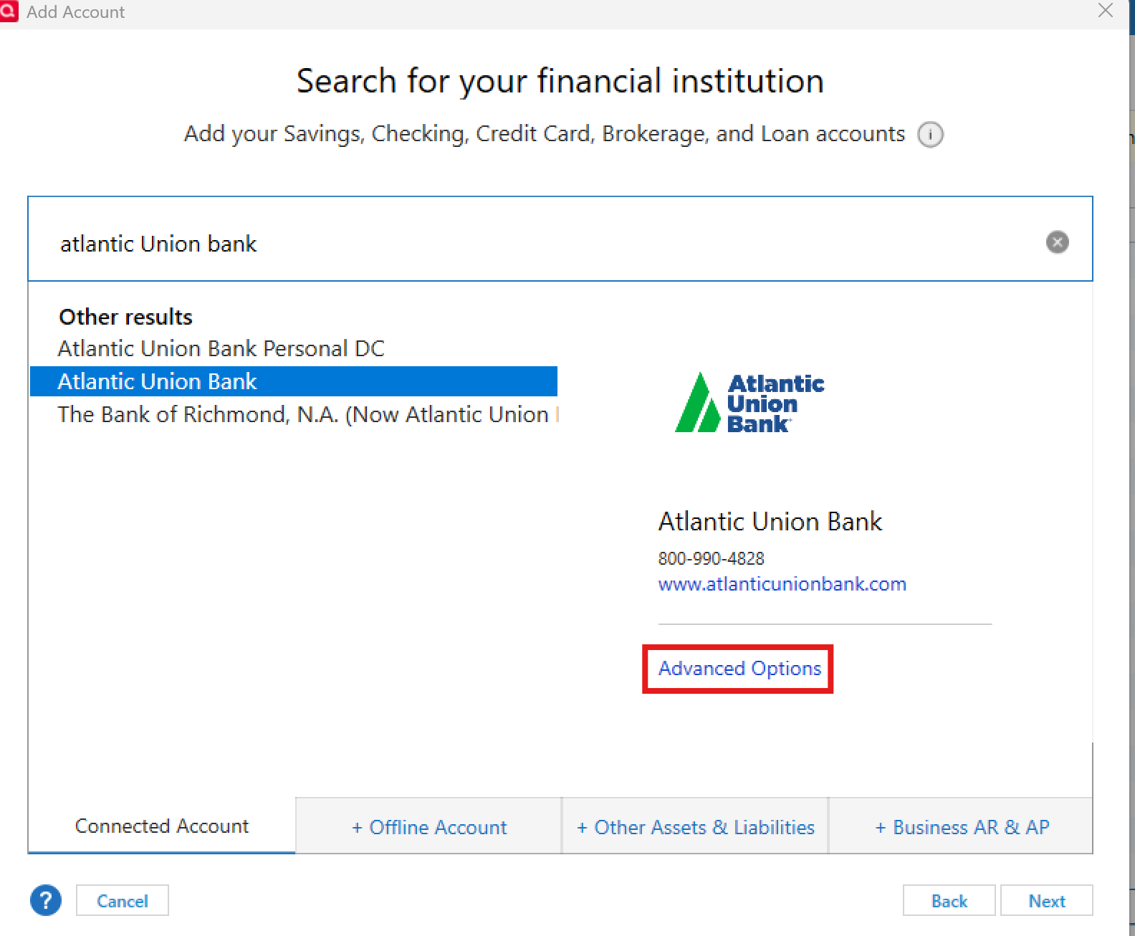This screenshot has height=936, width=1135.
Task: Close the Add Account dialog
Action: [1106, 11]
